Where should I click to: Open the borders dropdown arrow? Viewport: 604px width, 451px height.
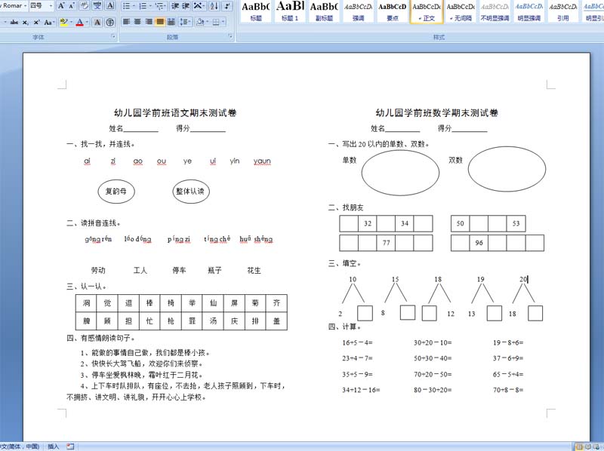(x=223, y=22)
